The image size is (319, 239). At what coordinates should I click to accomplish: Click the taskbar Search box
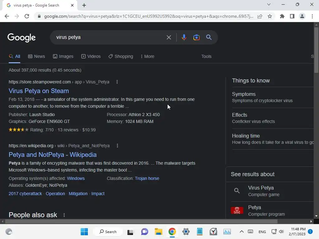coord(108,232)
